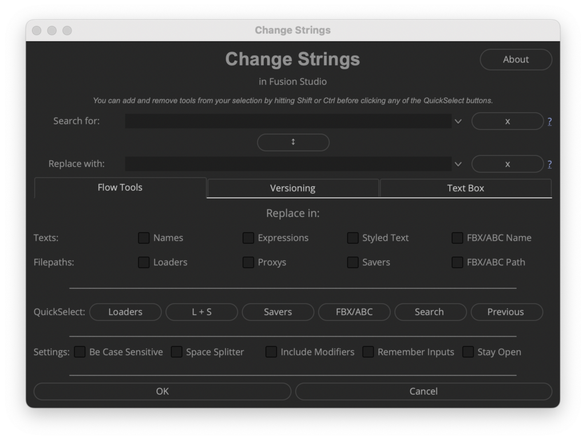QuickSelect FBX/ABC tools
Viewport: 586px width, 440px height.
(x=354, y=312)
